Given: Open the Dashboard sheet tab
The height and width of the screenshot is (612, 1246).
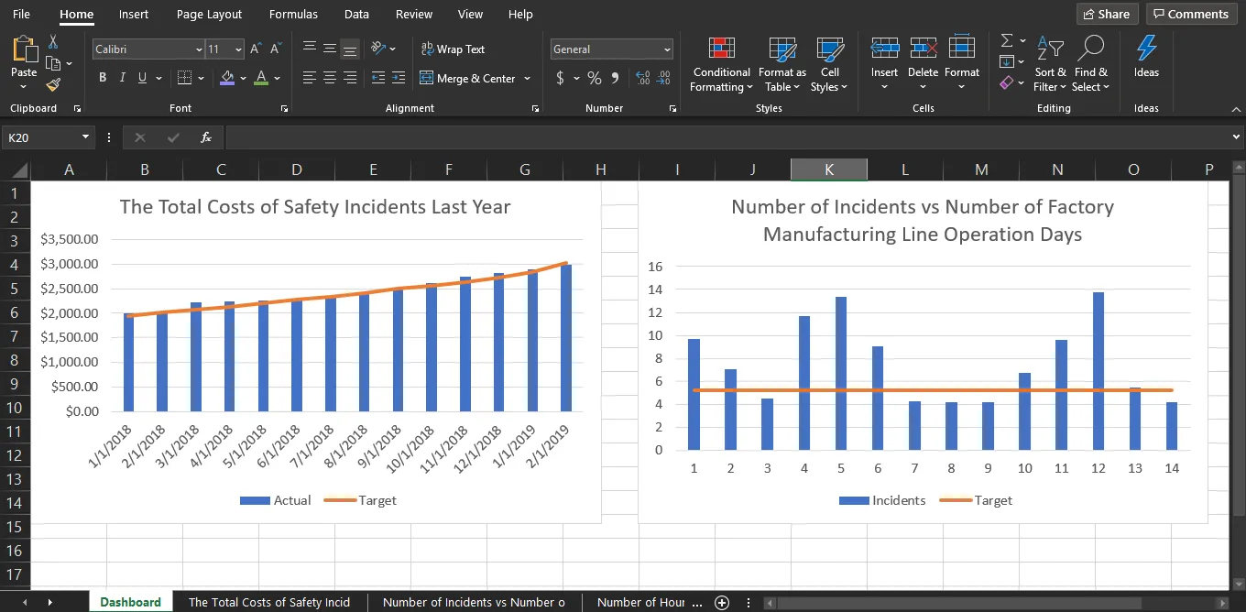Looking at the screenshot, I should (130, 602).
